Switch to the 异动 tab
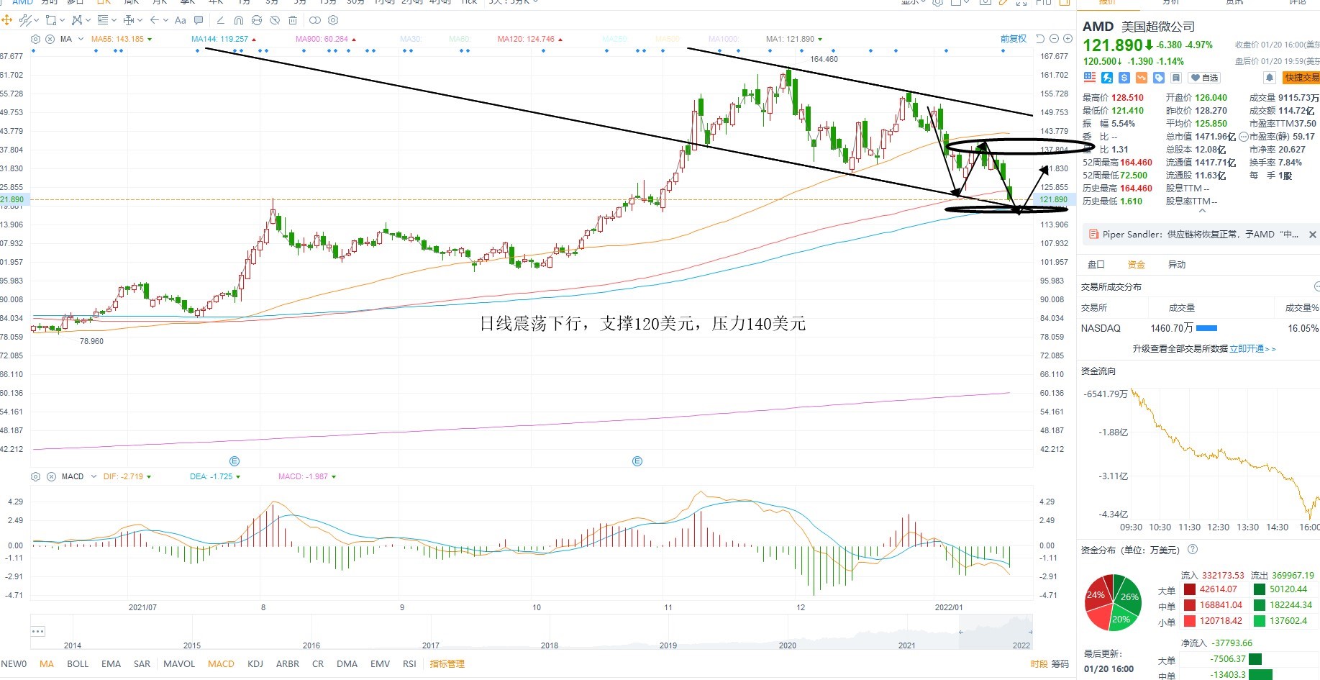Screen dimensions: 1320x680 [x=1177, y=265]
